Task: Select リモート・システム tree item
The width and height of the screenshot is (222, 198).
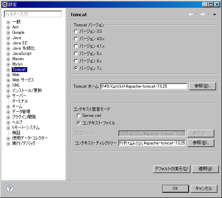Action: 26,128
